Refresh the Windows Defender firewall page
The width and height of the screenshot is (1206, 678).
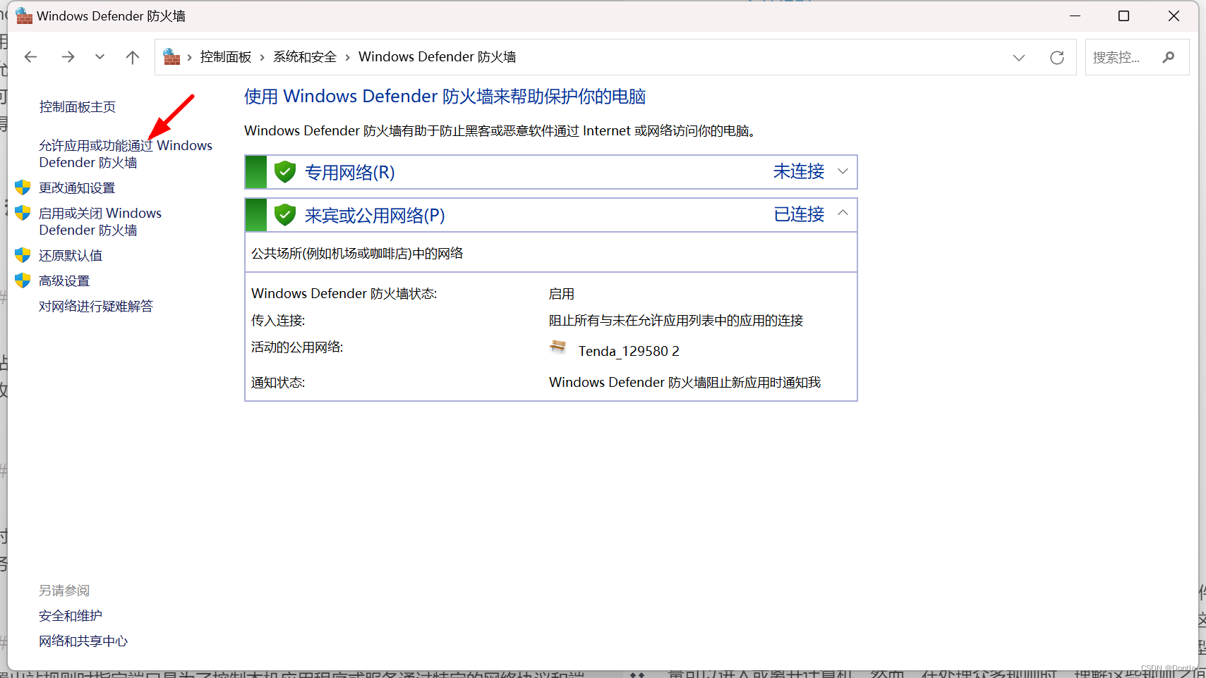(x=1056, y=58)
